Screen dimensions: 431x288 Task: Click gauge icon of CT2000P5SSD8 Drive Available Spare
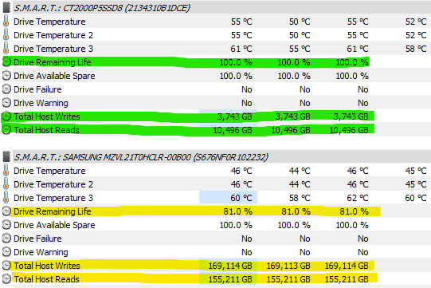pyautogui.click(x=6, y=76)
